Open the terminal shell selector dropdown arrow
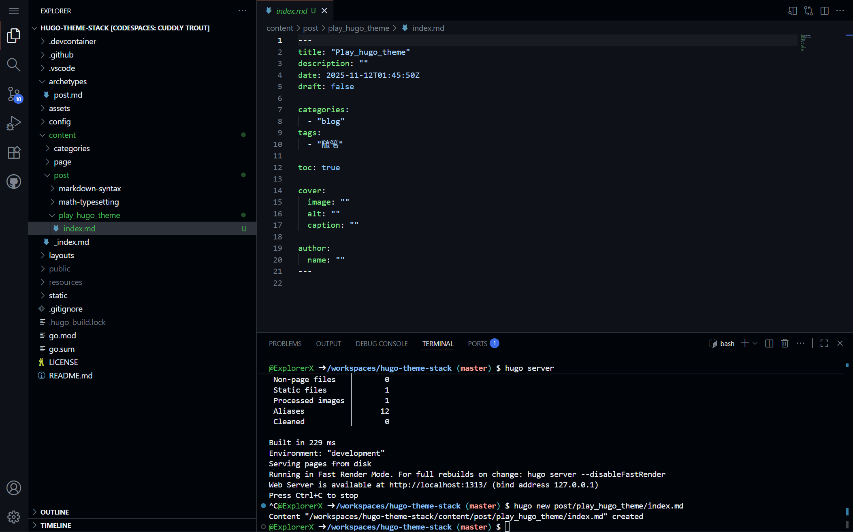853x532 pixels. (x=756, y=343)
